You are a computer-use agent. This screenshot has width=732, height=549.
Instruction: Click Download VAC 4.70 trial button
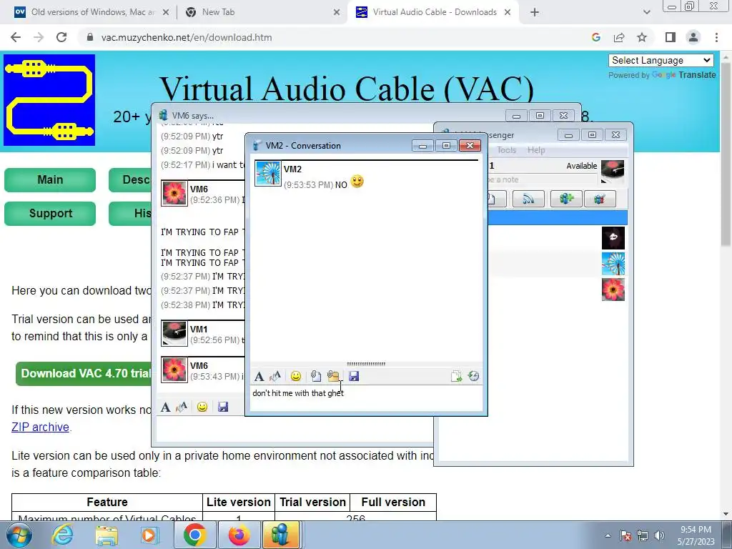point(84,373)
